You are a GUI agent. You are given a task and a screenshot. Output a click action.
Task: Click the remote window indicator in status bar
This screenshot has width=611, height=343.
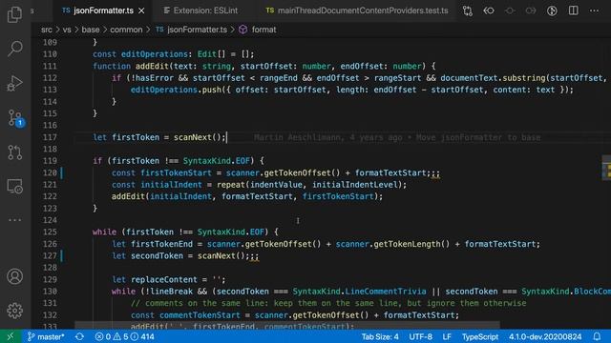click(x=11, y=336)
